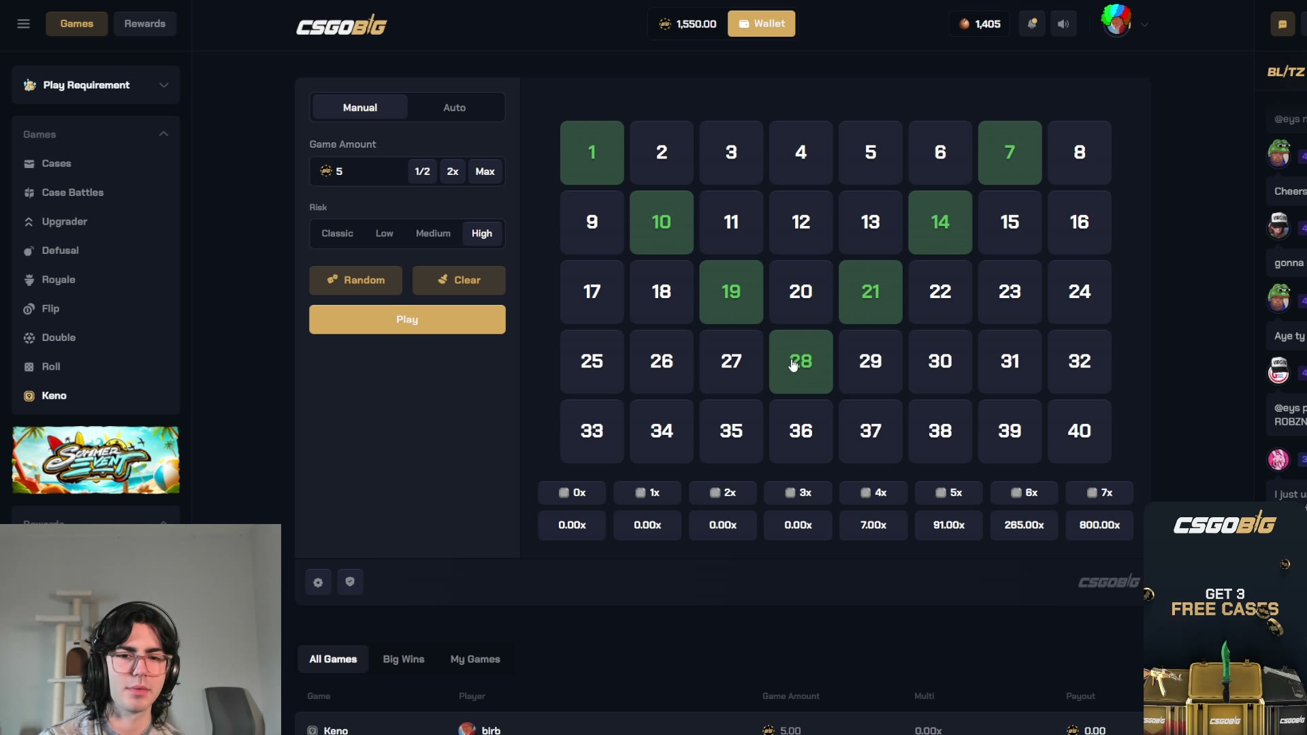This screenshot has height=735, width=1307.
Task: Click the coin balance showing 1,550.00
Action: coord(688,24)
